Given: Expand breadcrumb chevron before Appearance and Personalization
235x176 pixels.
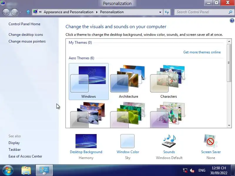Looking at the screenshot, I should [40, 12].
